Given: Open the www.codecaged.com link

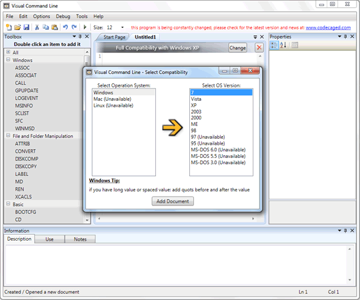Looking at the screenshot, I should [x=328, y=28].
